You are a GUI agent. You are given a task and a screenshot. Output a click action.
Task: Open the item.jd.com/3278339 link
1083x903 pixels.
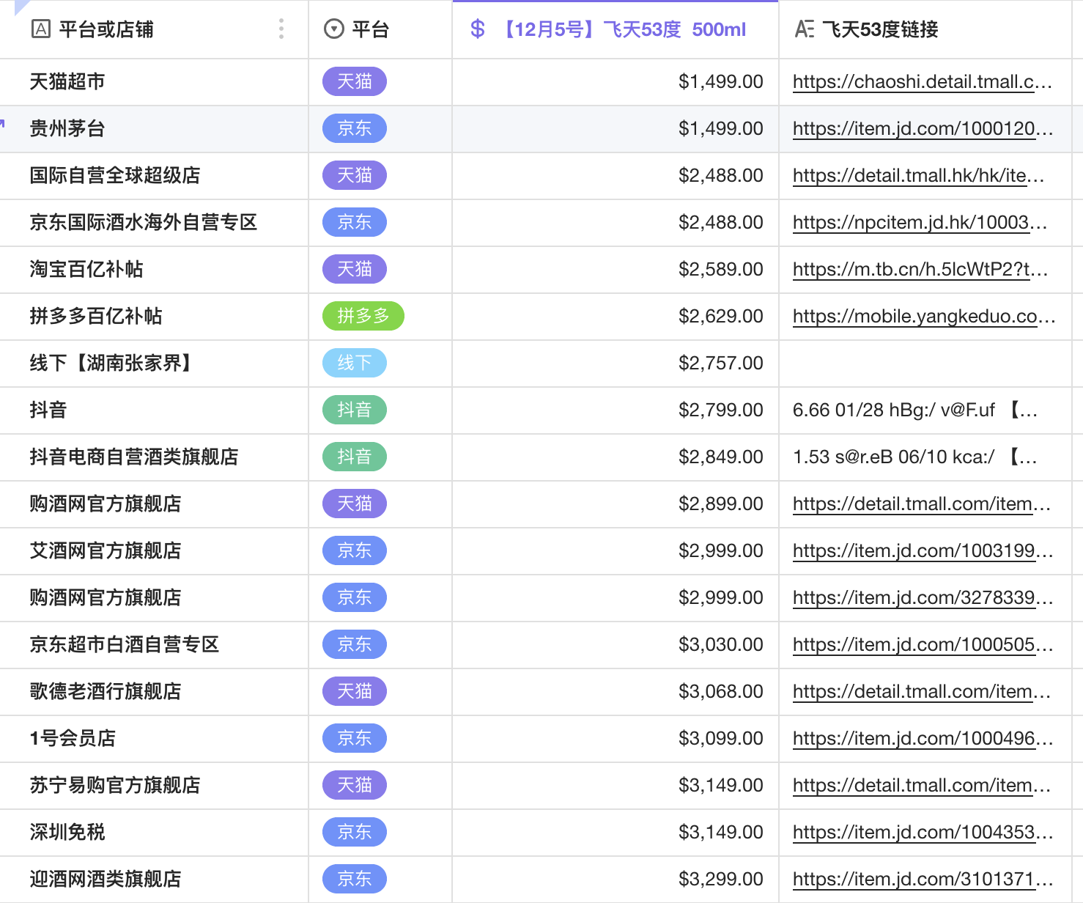(x=923, y=598)
